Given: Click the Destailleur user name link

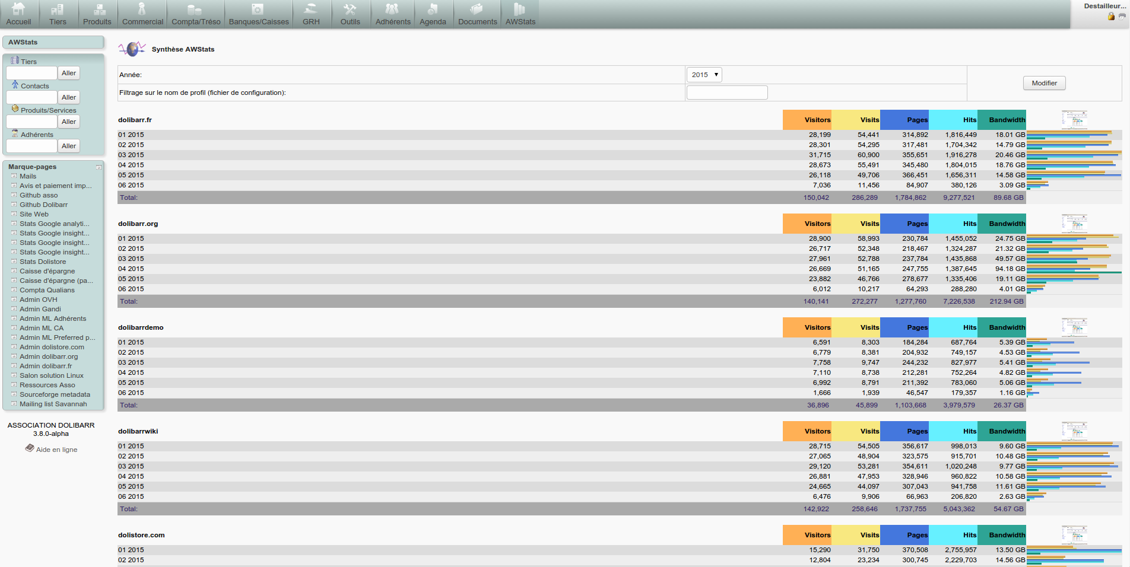Looking at the screenshot, I should pyautogui.click(x=1104, y=6).
